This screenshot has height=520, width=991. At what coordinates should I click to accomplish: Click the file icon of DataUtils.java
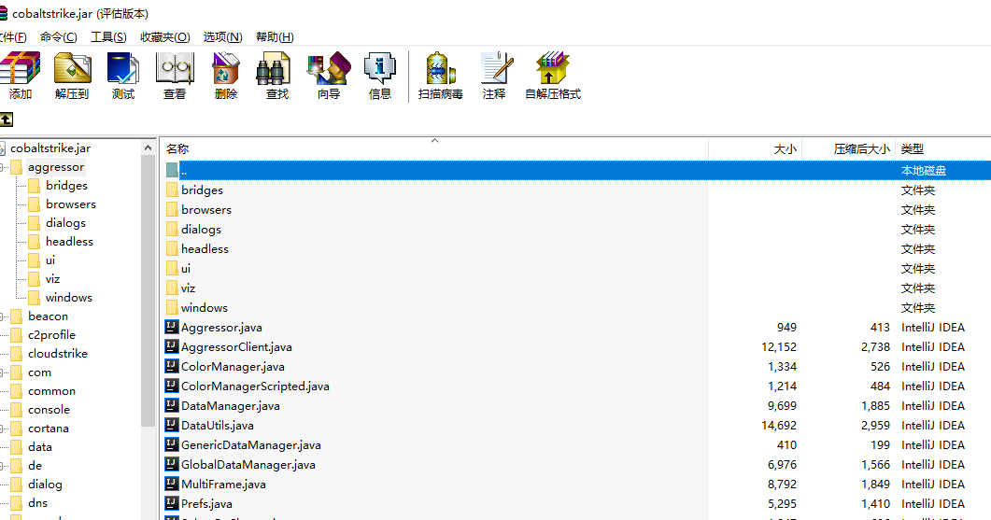click(x=171, y=425)
